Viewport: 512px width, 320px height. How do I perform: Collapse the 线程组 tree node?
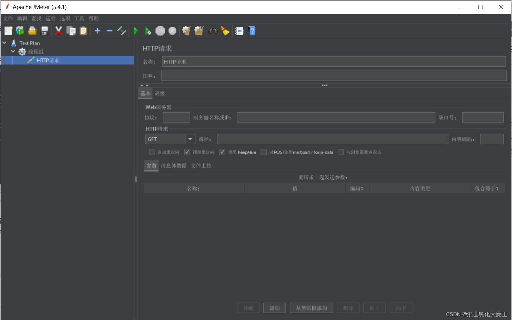13,51
